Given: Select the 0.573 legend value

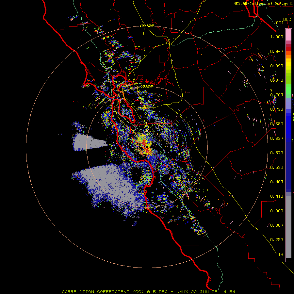Looking at the screenshot, I should (277, 153).
